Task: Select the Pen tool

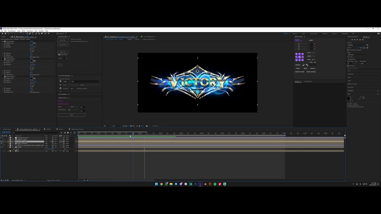Action: [30, 34]
